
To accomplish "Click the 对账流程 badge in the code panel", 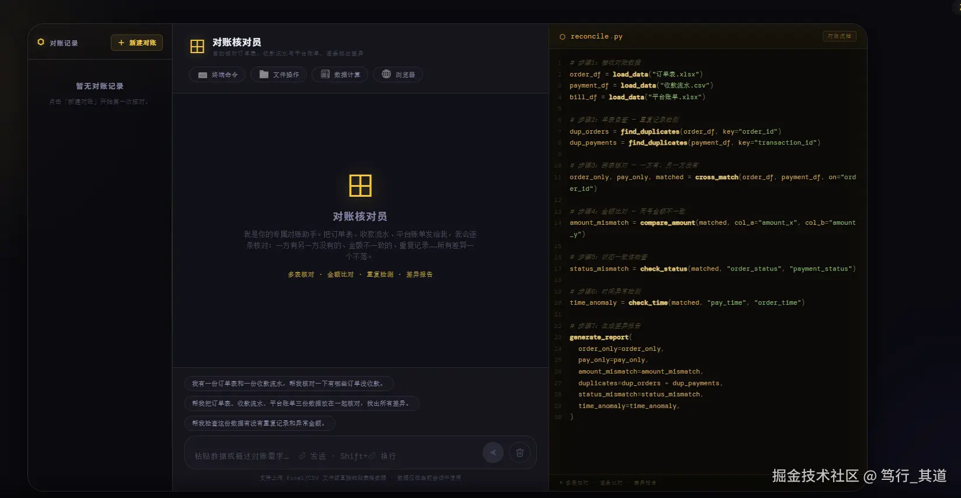I will [x=839, y=36].
